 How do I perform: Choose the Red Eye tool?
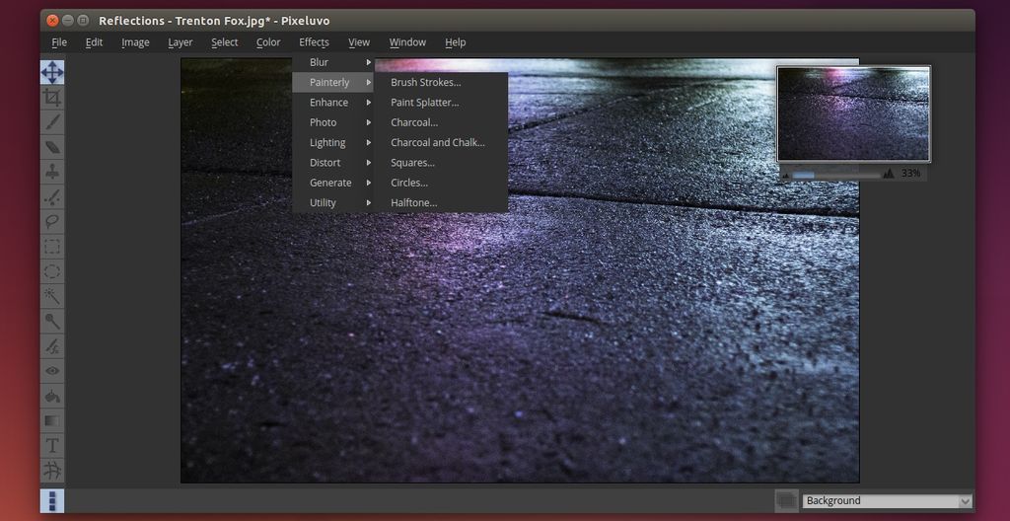tap(52, 371)
